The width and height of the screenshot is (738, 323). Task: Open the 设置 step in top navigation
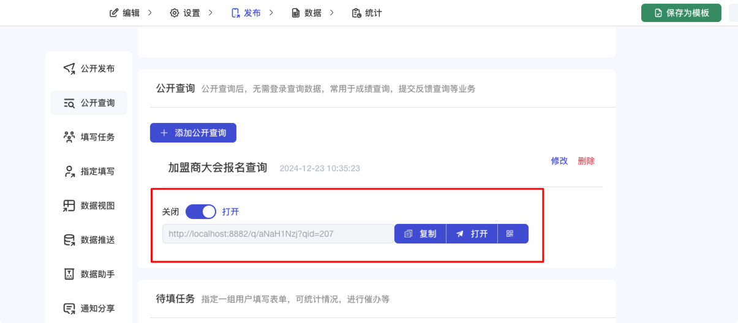[x=185, y=13]
